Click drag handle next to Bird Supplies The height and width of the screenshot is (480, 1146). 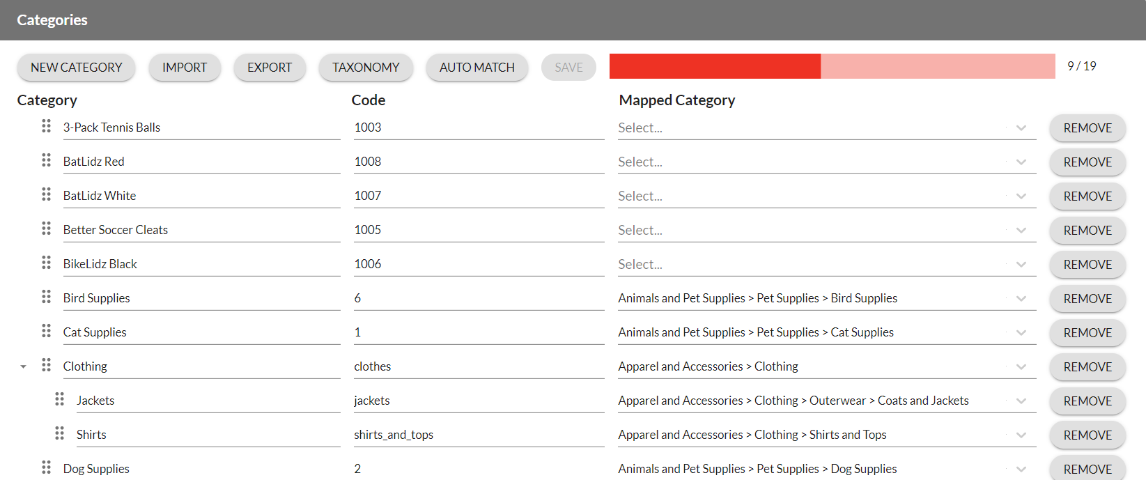[x=46, y=297]
